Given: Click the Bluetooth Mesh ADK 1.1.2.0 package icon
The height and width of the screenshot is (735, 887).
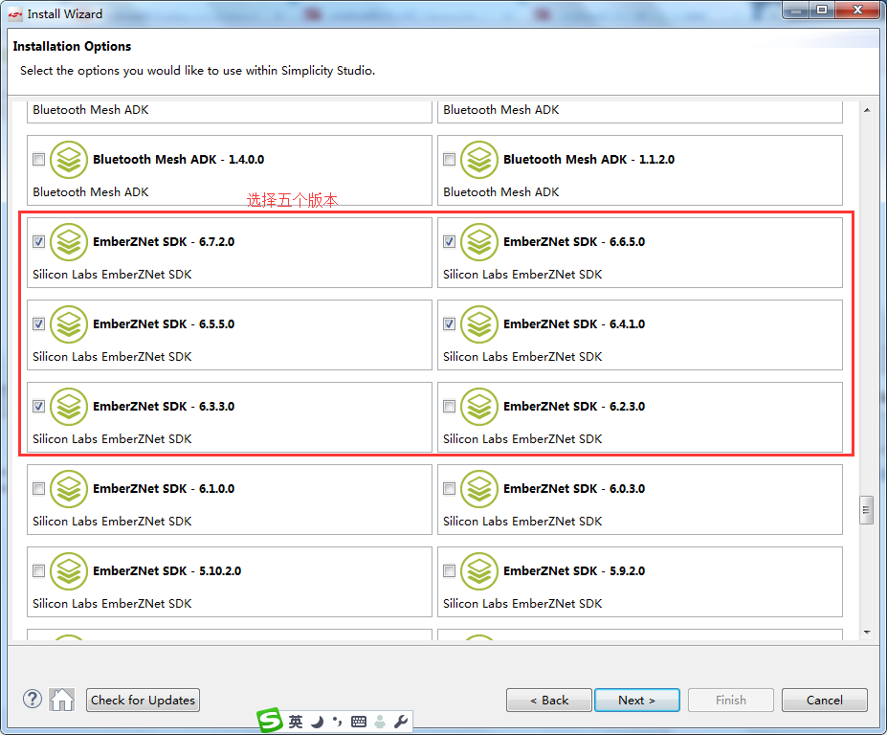Looking at the screenshot, I should pos(479,160).
